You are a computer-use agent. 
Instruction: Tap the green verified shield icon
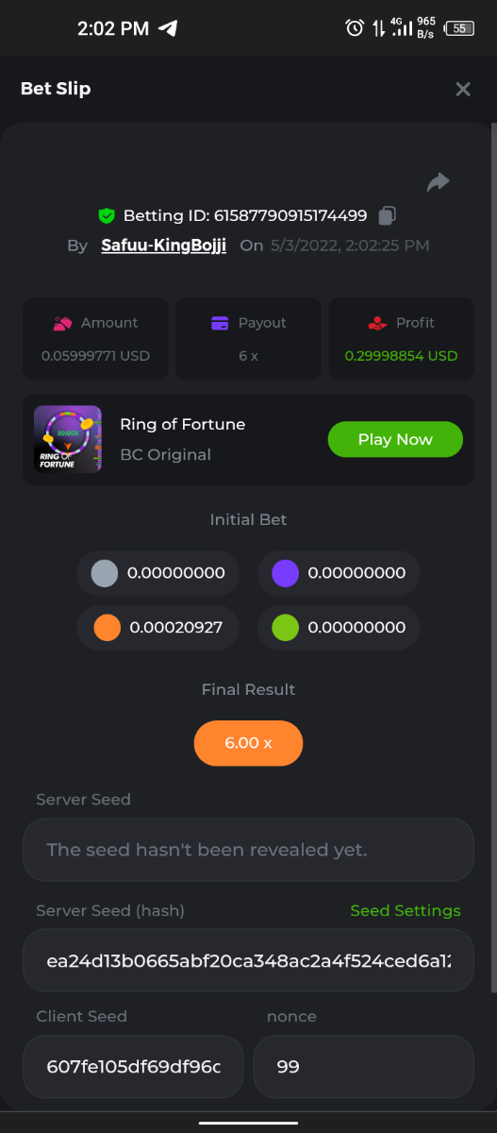point(107,216)
